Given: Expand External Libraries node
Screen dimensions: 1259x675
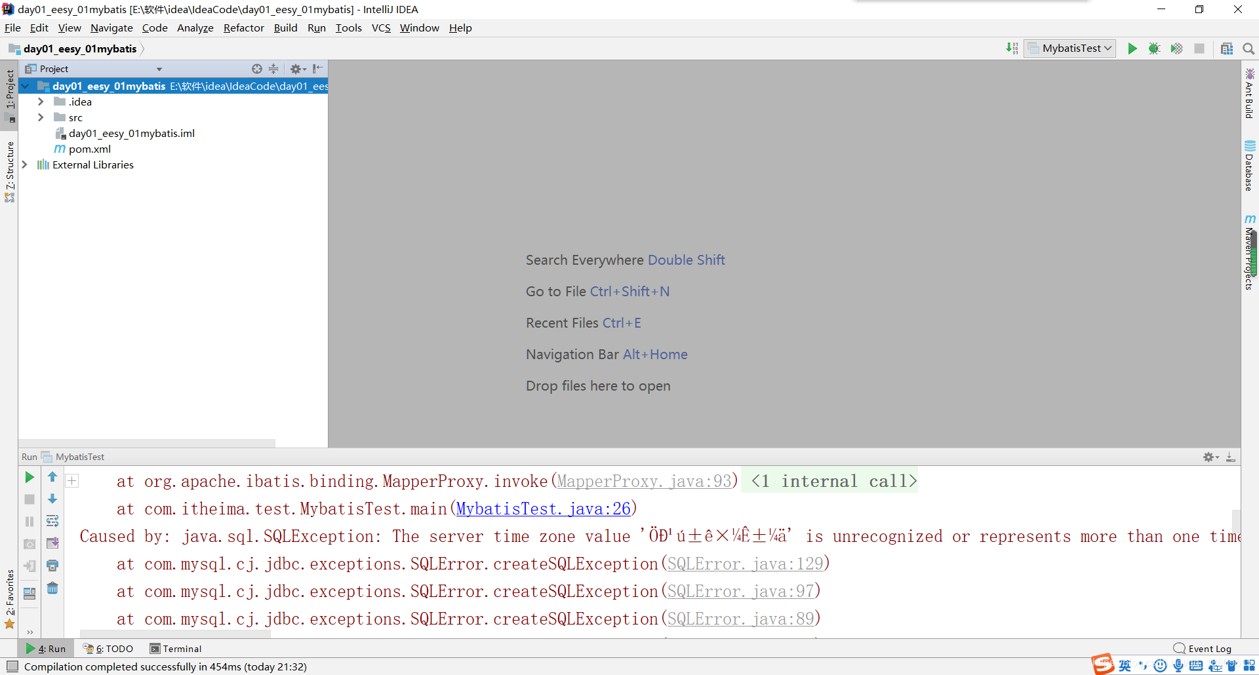Looking at the screenshot, I should (25, 164).
